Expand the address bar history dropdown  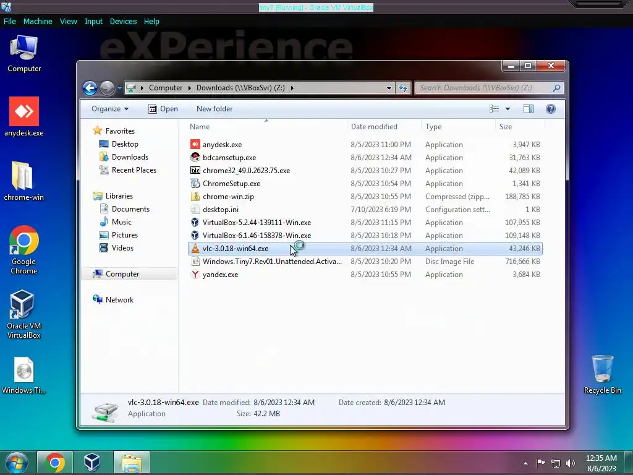point(388,88)
